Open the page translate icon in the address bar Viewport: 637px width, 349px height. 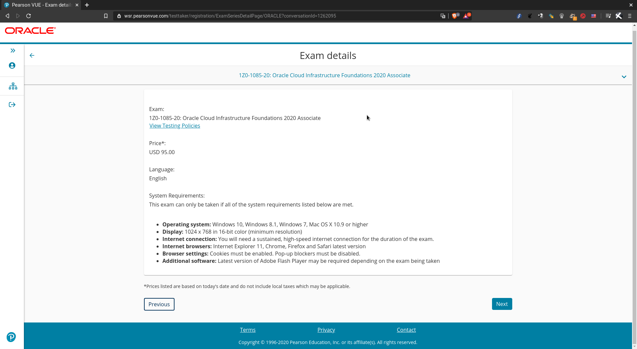(443, 16)
